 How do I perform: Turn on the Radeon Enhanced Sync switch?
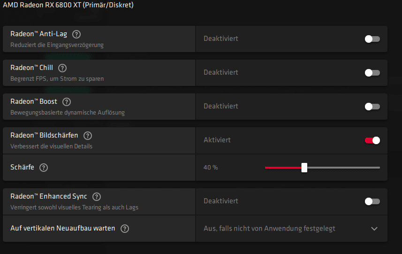pyautogui.click(x=372, y=201)
